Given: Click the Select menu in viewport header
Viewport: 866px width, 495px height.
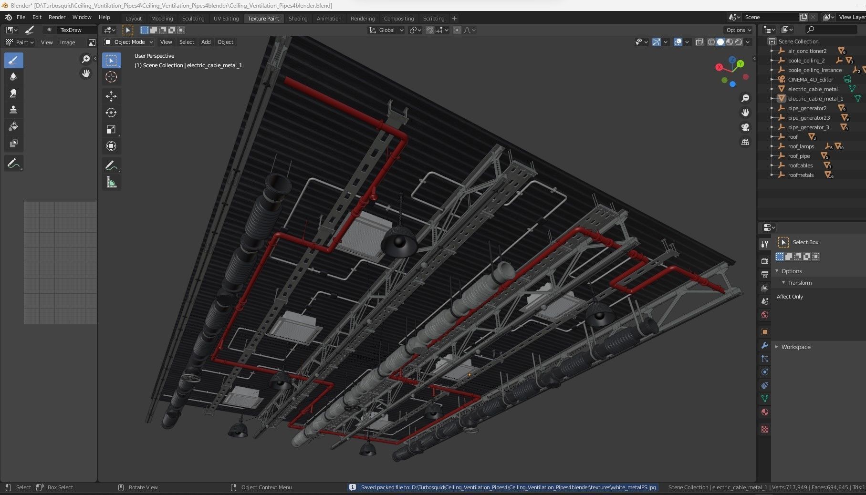Looking at the screenshot, I should [x=187, y=42].
